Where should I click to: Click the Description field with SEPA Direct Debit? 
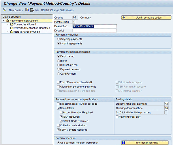pos(94,26)
